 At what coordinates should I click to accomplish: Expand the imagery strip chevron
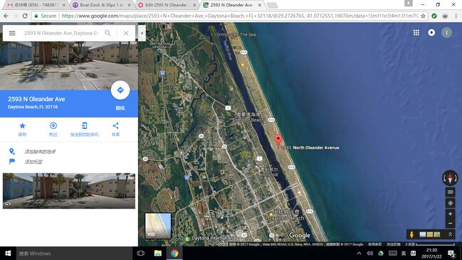pos(450,234)
